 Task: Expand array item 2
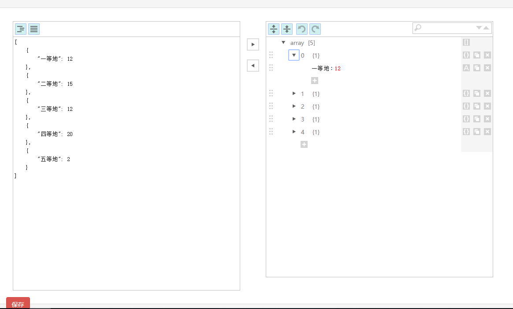[294, 106]
